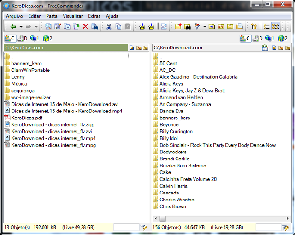Select drive D in right pane

click(258, 39)
